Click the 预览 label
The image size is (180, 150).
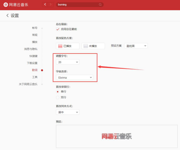(59, 122)
